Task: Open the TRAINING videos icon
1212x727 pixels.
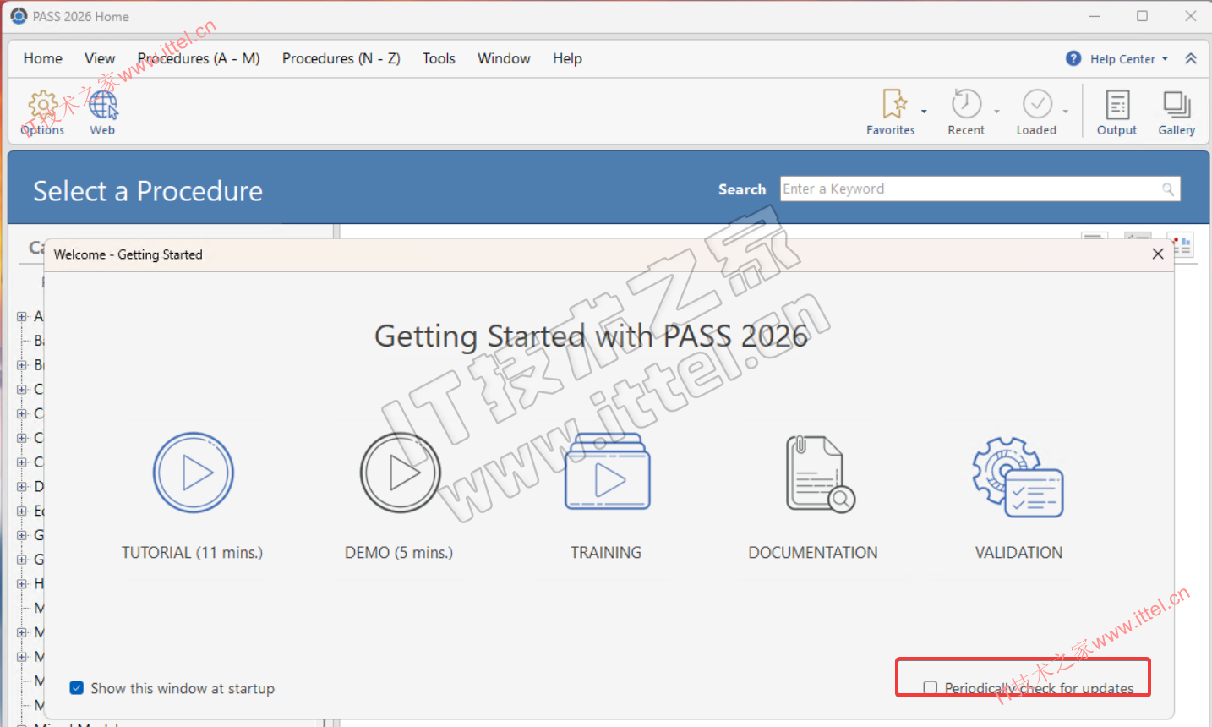Action: tap(608, 471)
